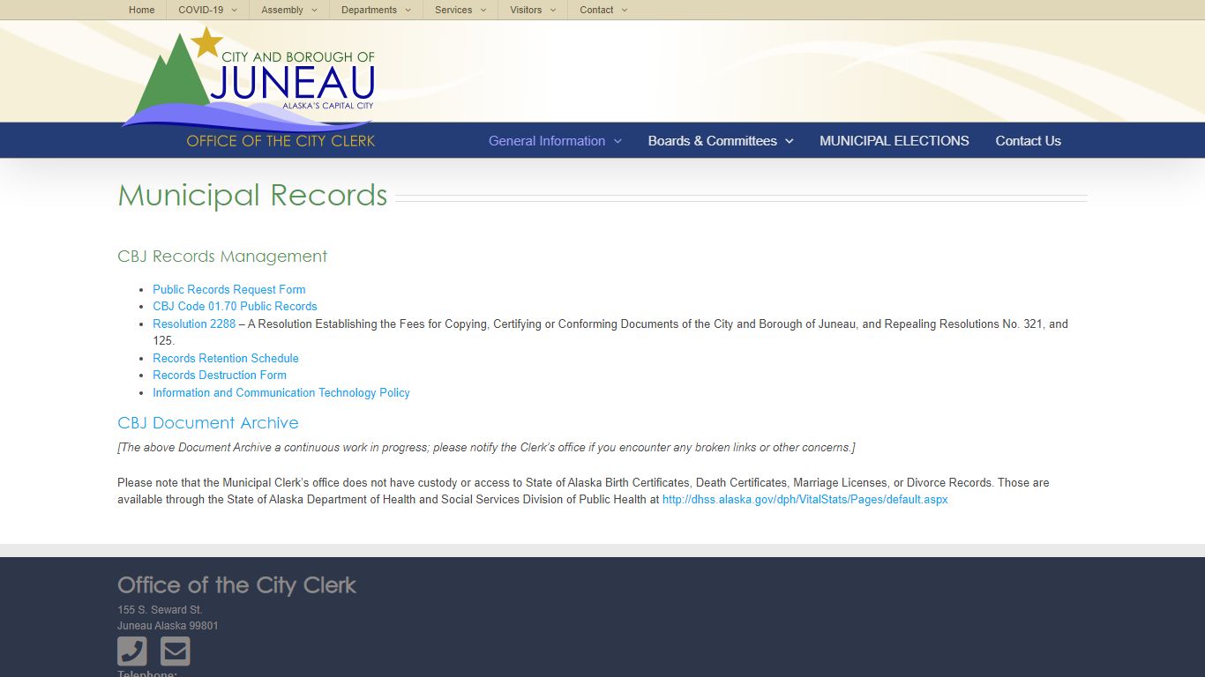The height and width of the screenshot is (677, 1205).
Task: Expand Boards & Committees chevron
Action: (790, 141)
